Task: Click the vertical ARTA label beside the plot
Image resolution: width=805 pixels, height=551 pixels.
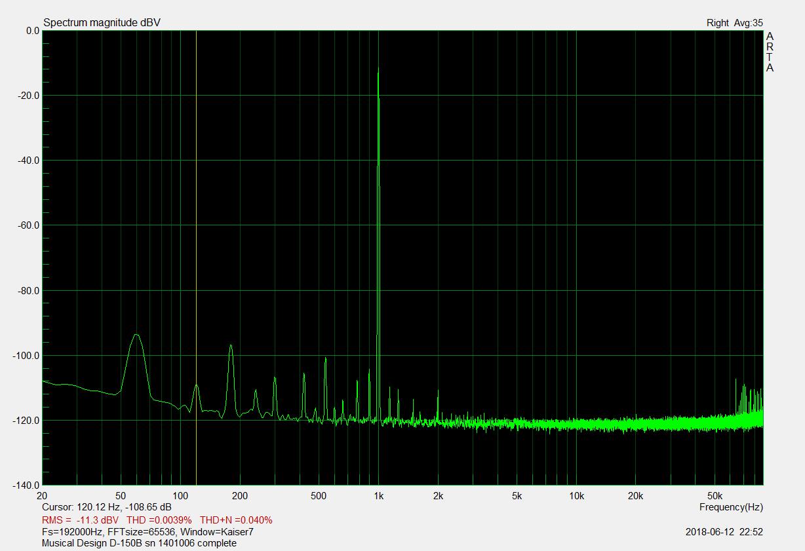Action: [770, 52]
